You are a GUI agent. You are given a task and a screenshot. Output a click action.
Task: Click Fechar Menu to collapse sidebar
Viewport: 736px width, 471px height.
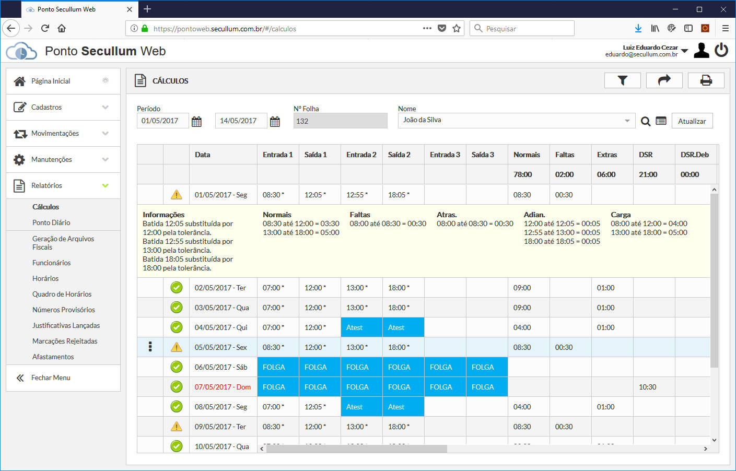pos(50,378)
